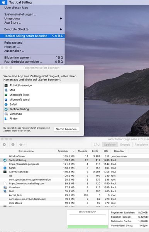Click Mail icon in process list
The height and width of the screenshot is (232, 149).
click(x=5, y=191)
